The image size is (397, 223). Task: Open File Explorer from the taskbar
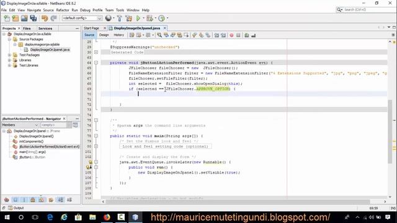click(92, 217)
